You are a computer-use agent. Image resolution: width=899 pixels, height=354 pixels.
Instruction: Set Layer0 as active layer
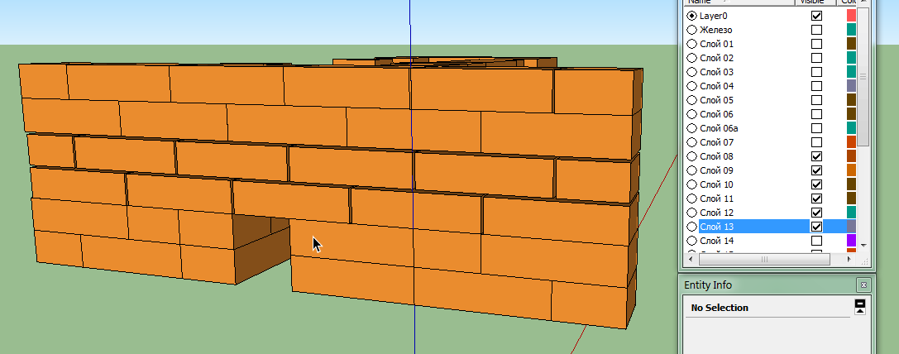click(x=691, y=16)
